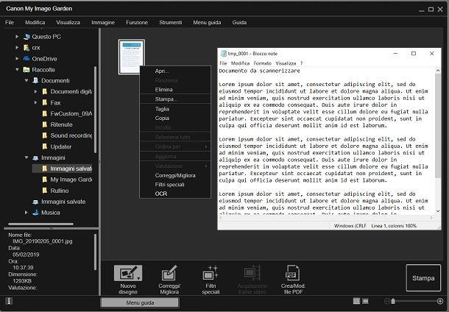Collapse the Raccolte tree node
The height and width of the screenshot is (312, 449).
(x=17, y=70)
